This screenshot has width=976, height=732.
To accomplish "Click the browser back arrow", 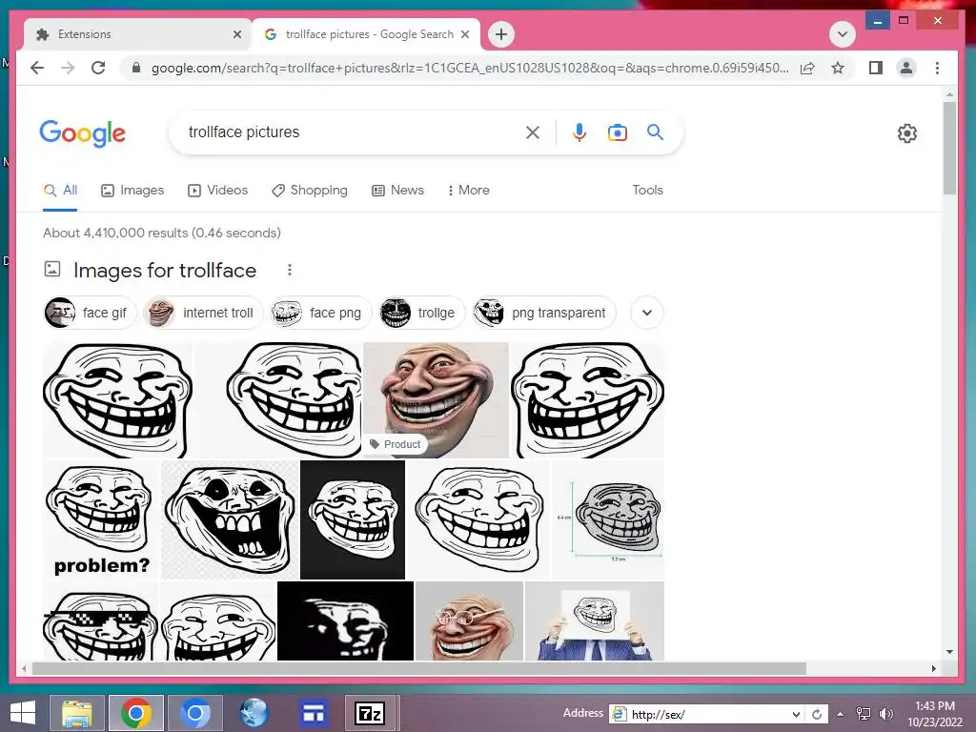I will 37,68.
